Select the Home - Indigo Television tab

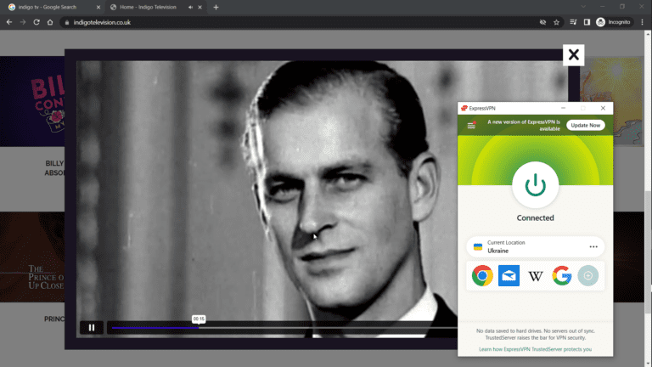[151, 7]
